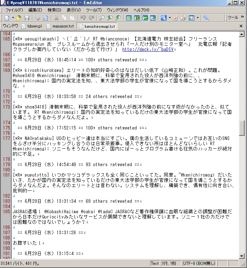This screenshot has height=268, width=247.
Task: Click the Print icon
Action: tap(38, 18)
